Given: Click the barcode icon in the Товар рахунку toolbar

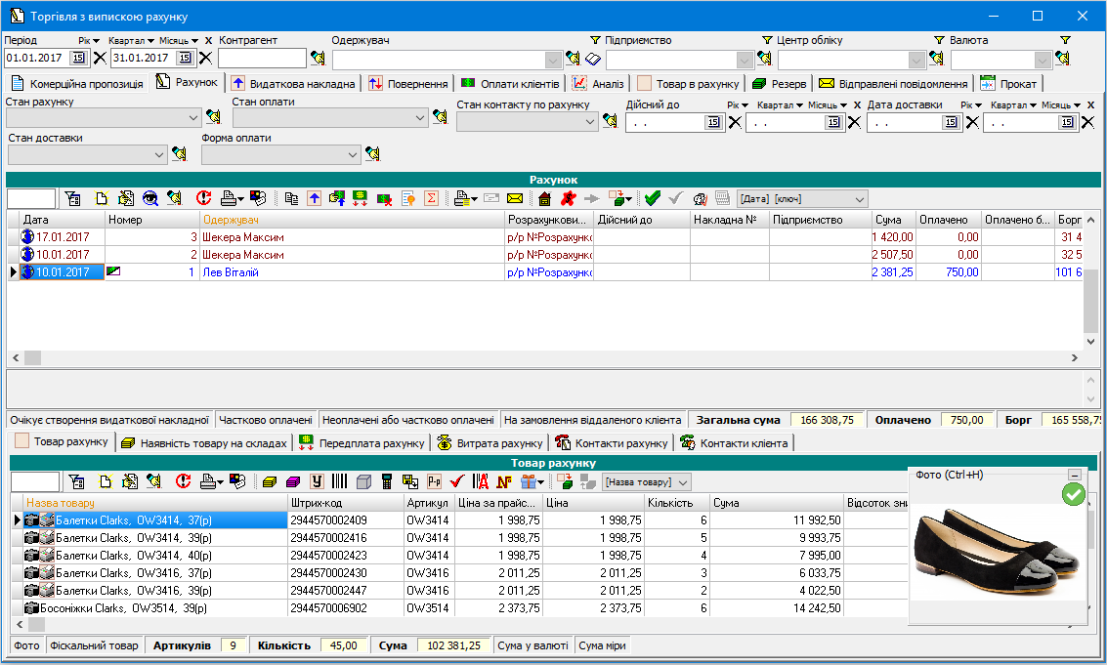Looking at the screenshot, I should (x=339, y=481).
